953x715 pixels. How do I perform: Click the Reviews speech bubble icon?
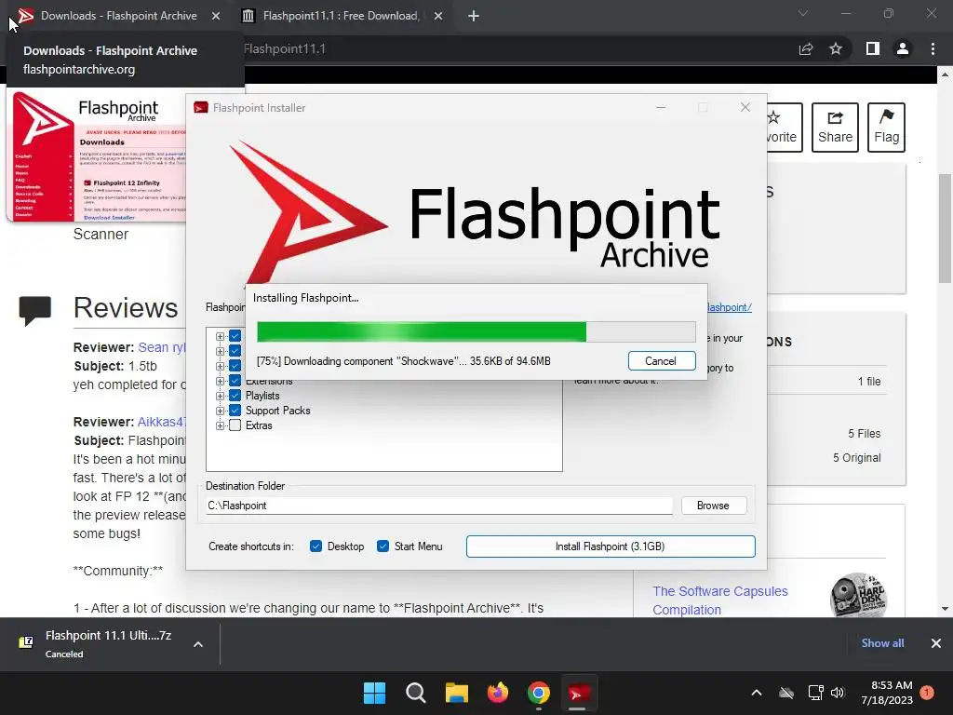(x=35, y=310)
